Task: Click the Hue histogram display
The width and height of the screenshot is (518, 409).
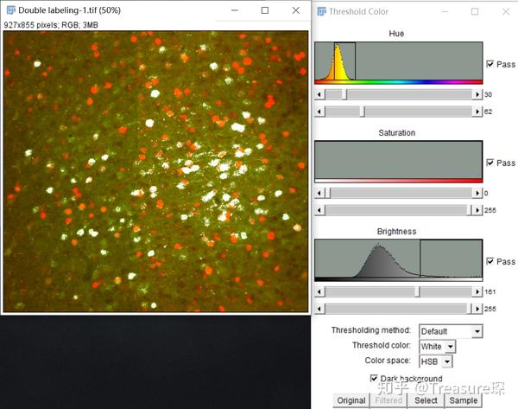Action: click(x=398, y=62)
